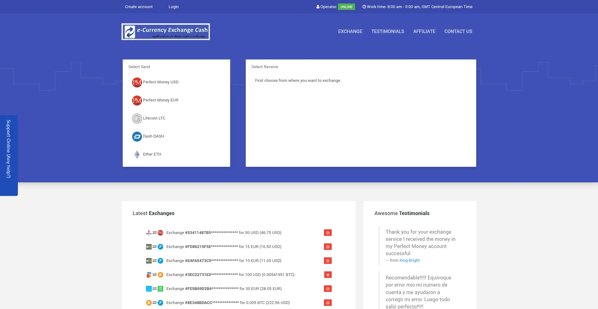Click green target icon in exchange #FE5B09D2B4 row
This screenshot has width=598, height=309.
click(160, 289)
